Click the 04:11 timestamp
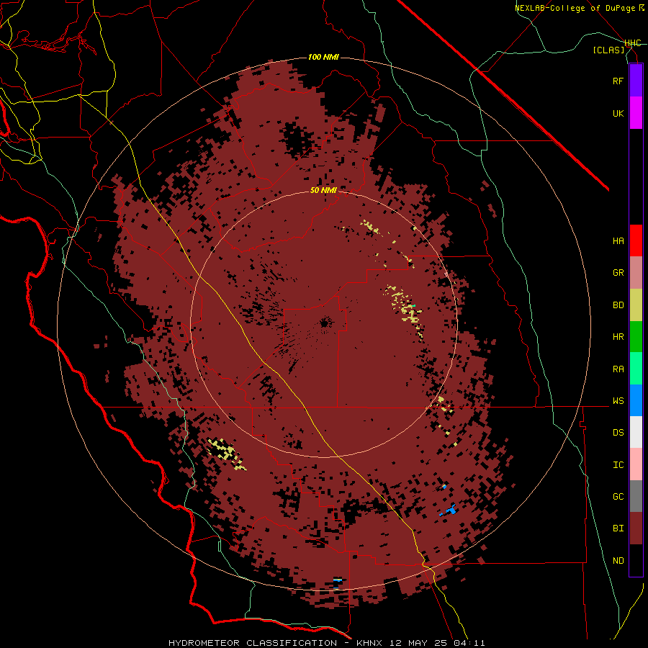This screenshot has width=648, height=648. coord(469,643)
